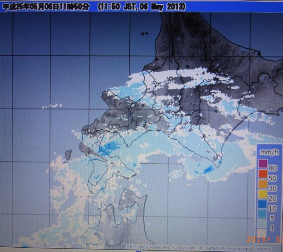The height and width of the screenshot is (252, 283).
Task: Click the white lowest-level legend swatch
Action: coord(262,233)
